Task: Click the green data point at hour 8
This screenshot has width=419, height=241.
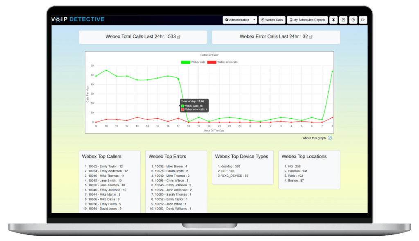Action: (332, 71)
